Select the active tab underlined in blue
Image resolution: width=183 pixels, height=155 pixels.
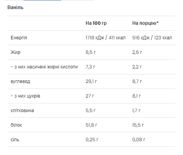click(42, 0)
